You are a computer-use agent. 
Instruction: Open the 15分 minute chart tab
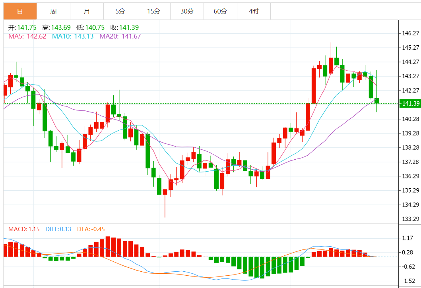point(153,11)
